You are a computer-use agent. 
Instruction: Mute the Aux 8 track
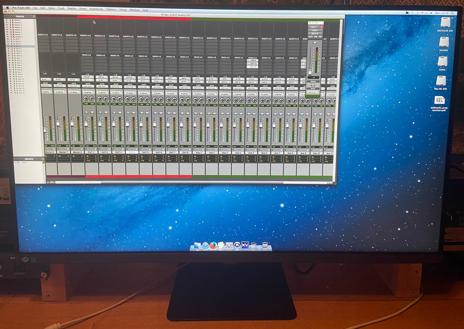tap(295, 114)
